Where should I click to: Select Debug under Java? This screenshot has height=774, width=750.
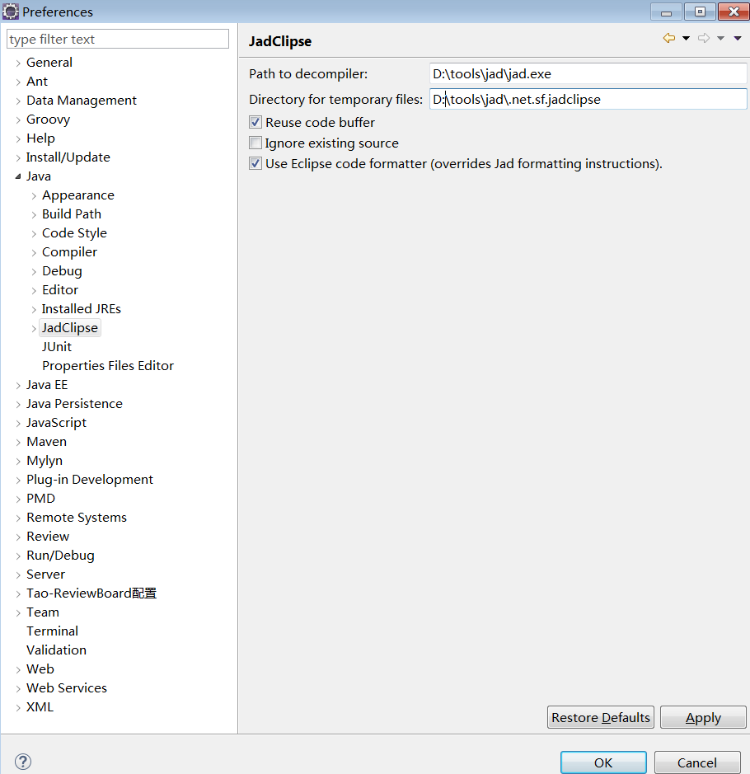coord(62,271)
